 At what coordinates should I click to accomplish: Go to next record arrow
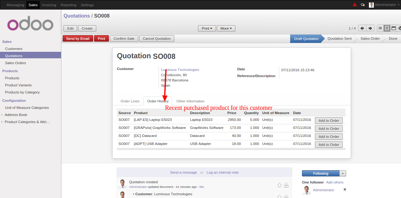tap(370, 28)
